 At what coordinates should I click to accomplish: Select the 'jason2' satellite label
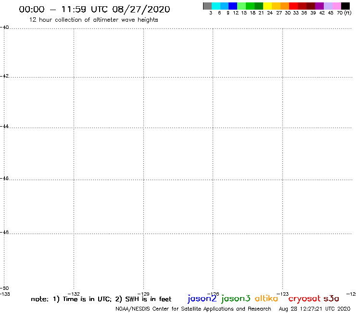tap(202, 299)
